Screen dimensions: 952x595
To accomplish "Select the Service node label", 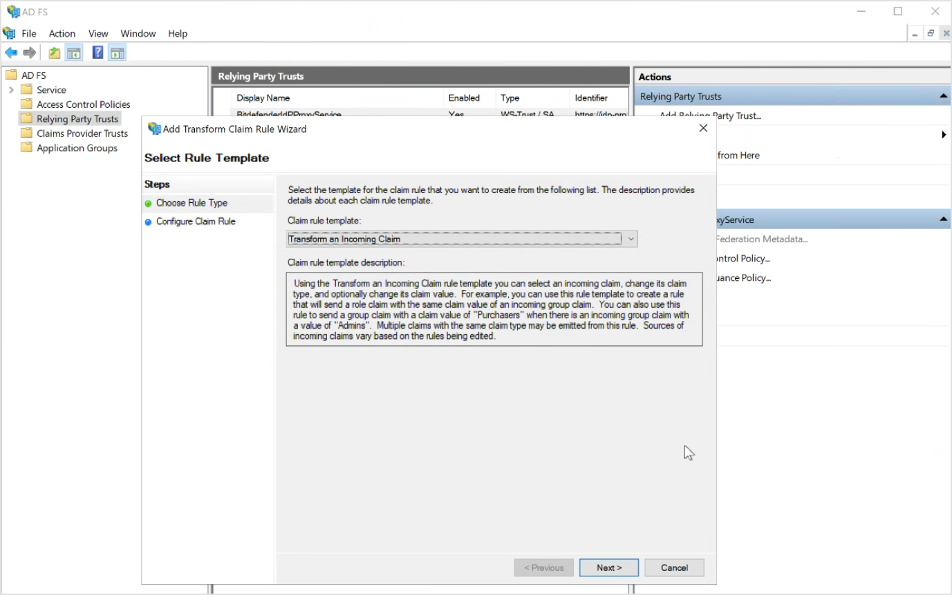I will [52, 89].
